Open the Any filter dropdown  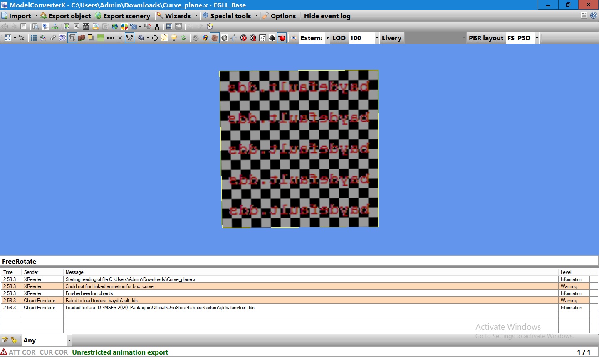pyautogui.click(x=69, y=340)
